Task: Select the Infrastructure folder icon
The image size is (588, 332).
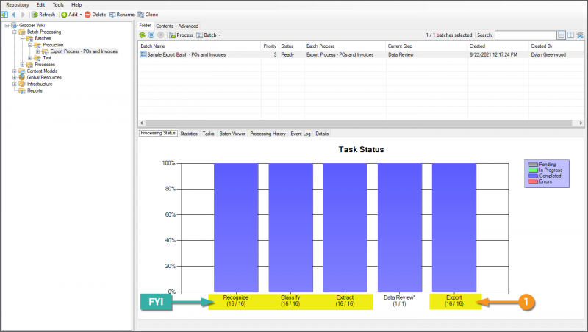Action: point(22,84)
